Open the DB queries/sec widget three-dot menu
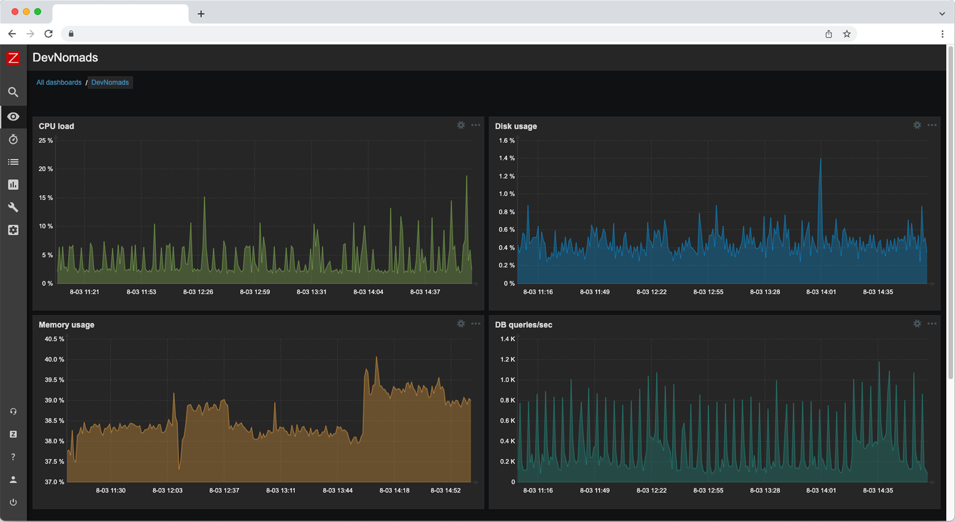This screenshot has width=955, height=522. [932, 324]
